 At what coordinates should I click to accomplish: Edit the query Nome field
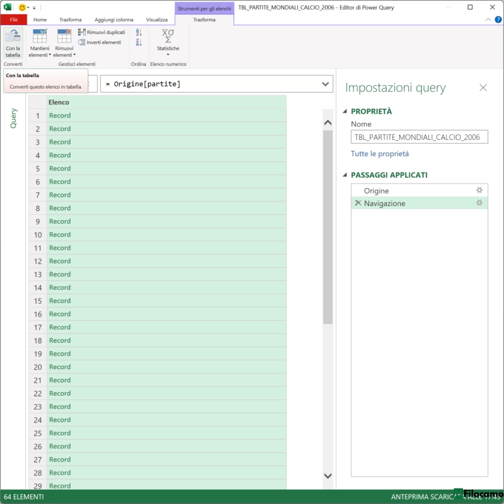tap(419, 137)
